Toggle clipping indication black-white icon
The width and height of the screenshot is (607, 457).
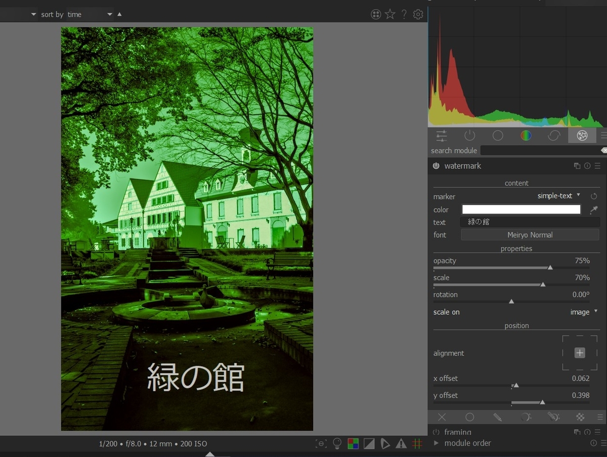pos(369,444)
